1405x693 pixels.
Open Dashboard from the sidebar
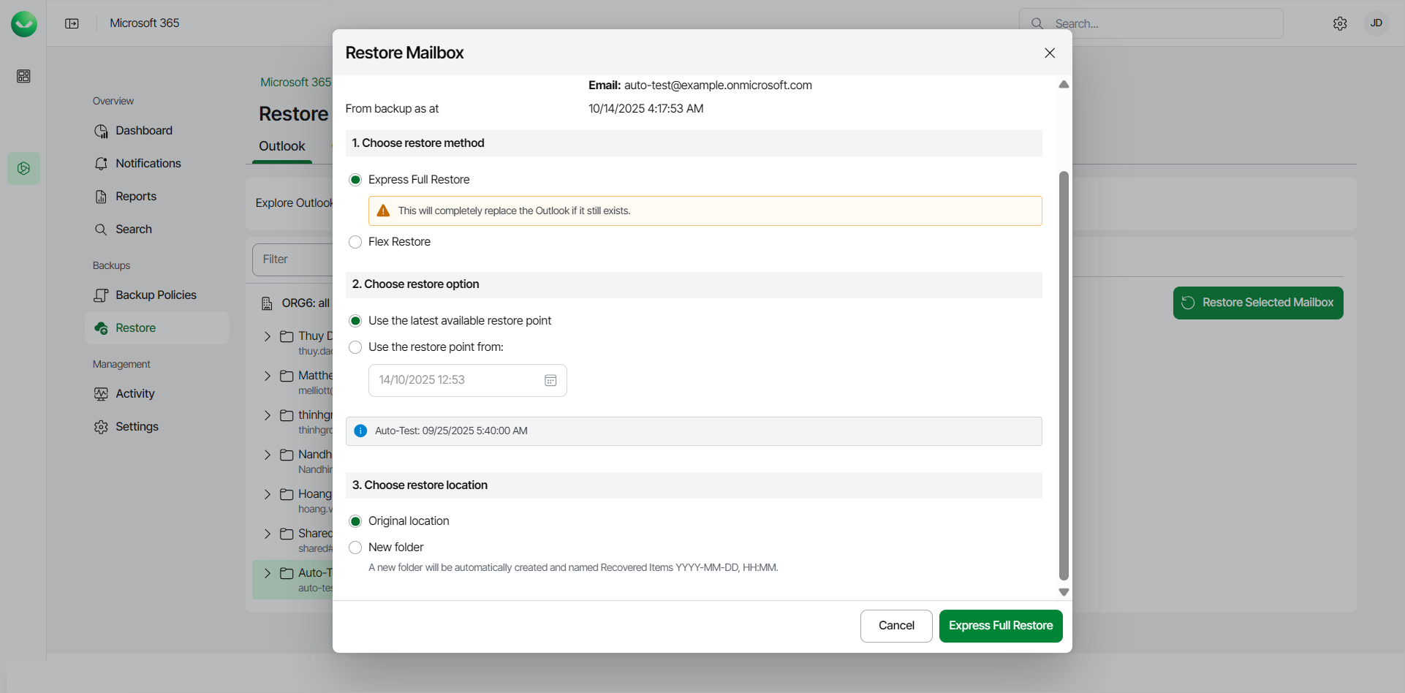[x=143, y=131]
